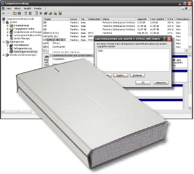Click the Abbrechen button

(161, 83)
